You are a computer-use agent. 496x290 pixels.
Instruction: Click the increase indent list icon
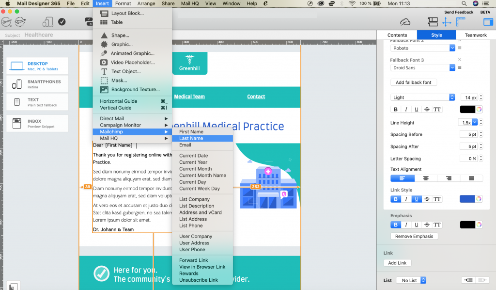468,280
